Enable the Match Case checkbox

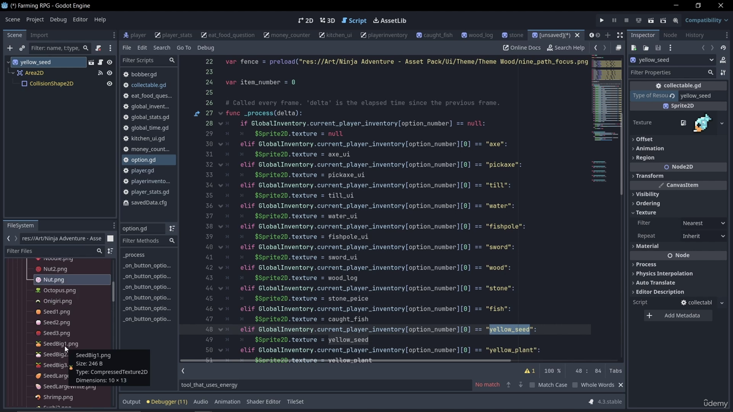click(x=532, y=385)
